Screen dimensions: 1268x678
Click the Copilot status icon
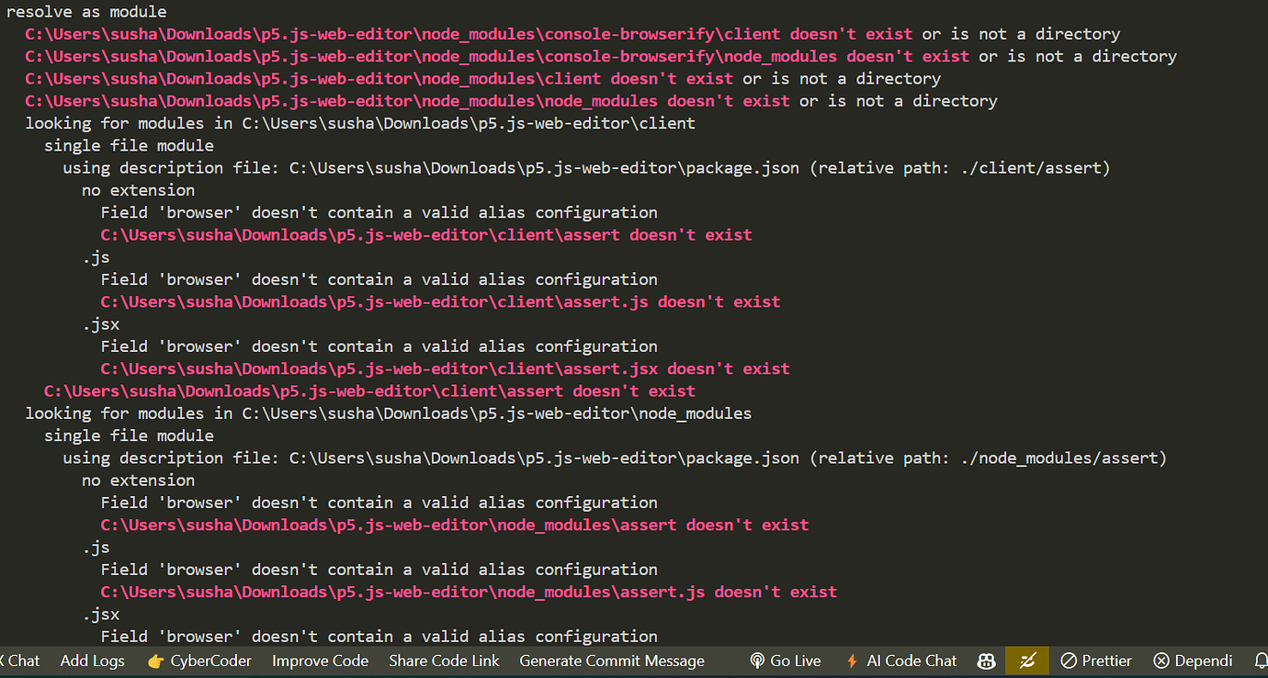(986, 661)
